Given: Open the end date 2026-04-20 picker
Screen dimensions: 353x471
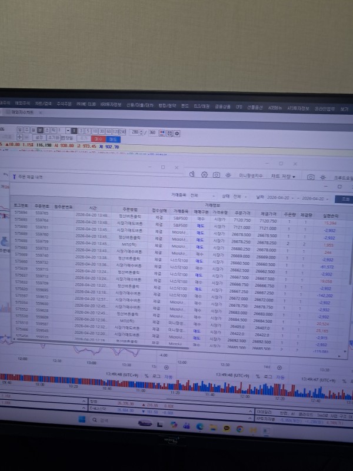Looking at the screenshot, I should tap(315, 199).
